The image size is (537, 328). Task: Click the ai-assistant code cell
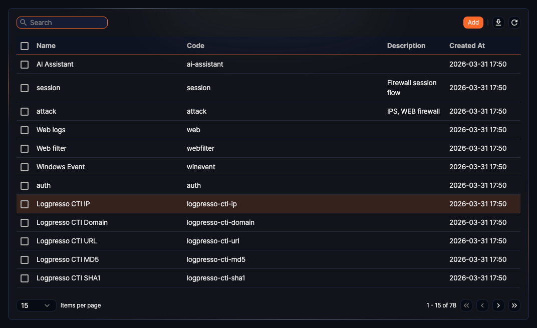tap(205, 64)
